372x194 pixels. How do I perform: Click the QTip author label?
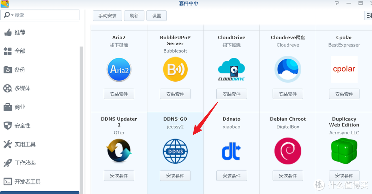tap(119, 133)
